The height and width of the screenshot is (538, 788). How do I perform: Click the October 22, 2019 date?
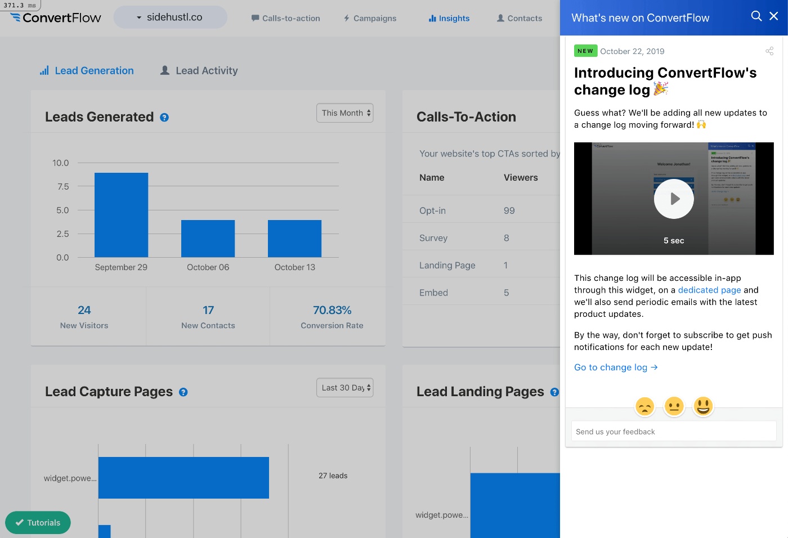632,51
